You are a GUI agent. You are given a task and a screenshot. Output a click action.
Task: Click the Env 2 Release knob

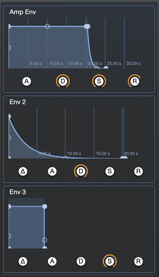pyautogui.click(x=138, y=171)
